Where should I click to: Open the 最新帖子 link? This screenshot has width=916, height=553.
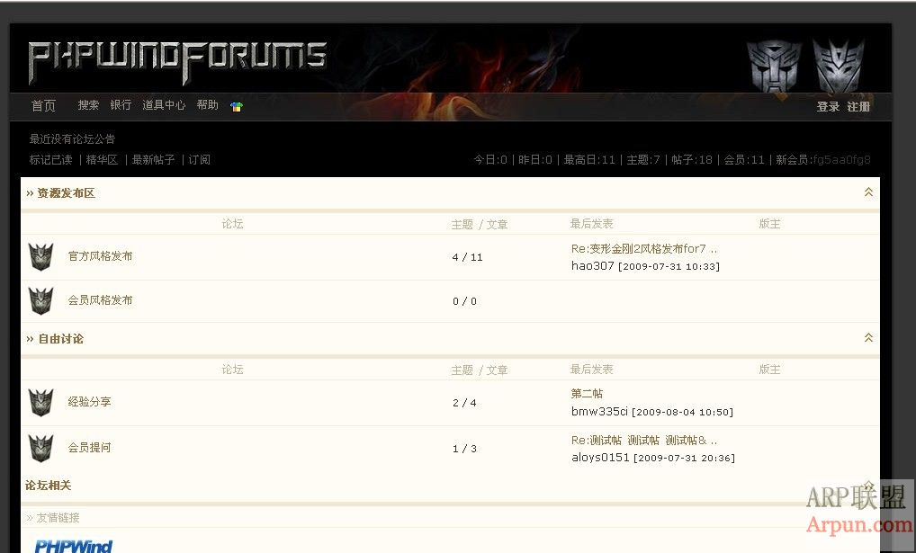(x=153, y=160)
